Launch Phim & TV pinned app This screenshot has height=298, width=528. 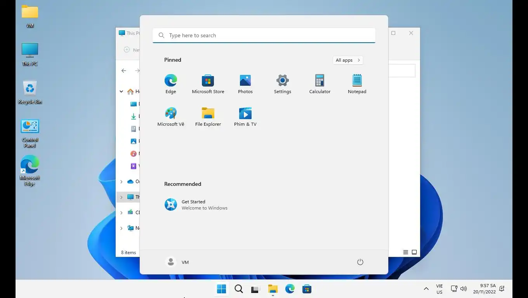(245, 116)
